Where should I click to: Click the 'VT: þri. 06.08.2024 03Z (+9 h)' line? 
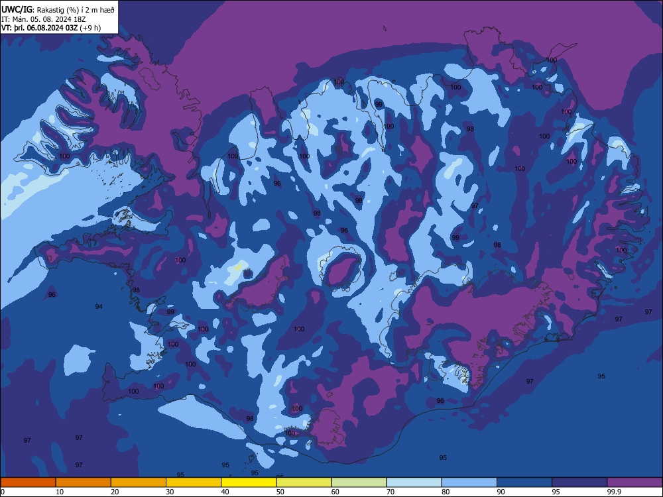pyautogui.click(x=51, y=28)
